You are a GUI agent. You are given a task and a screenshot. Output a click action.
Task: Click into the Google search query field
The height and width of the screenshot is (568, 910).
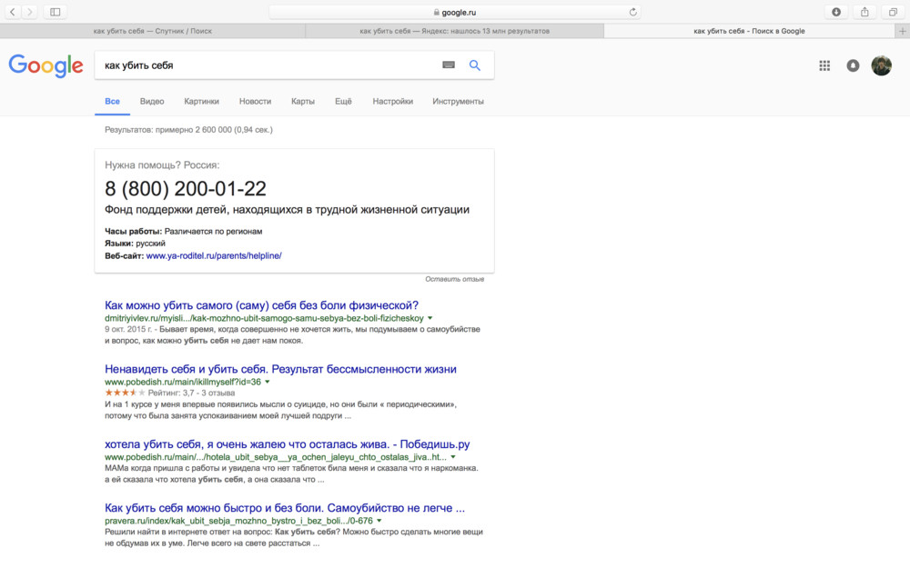click(x=267, y=65)
